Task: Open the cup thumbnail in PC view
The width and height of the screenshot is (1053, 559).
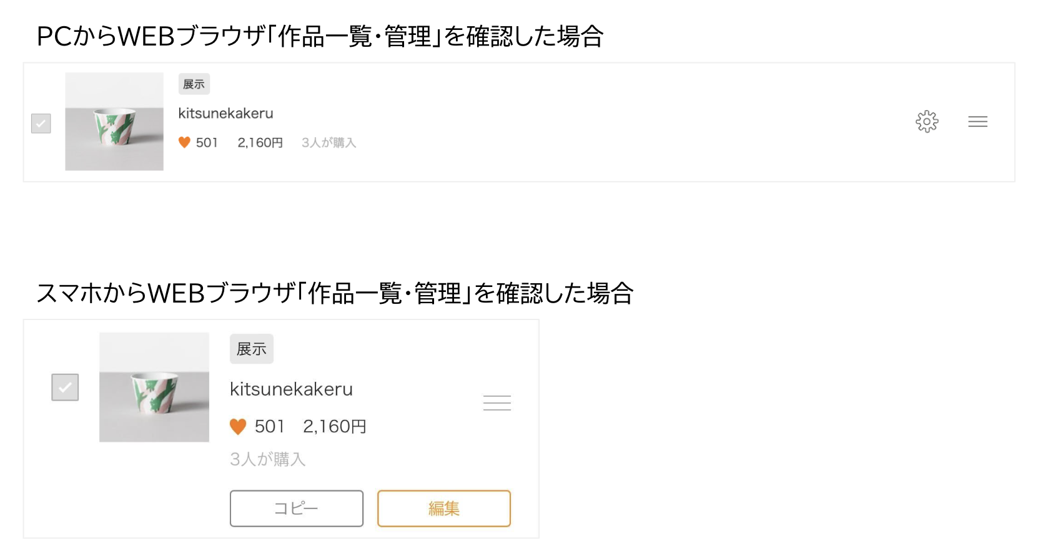Action: tap(114, 122)
